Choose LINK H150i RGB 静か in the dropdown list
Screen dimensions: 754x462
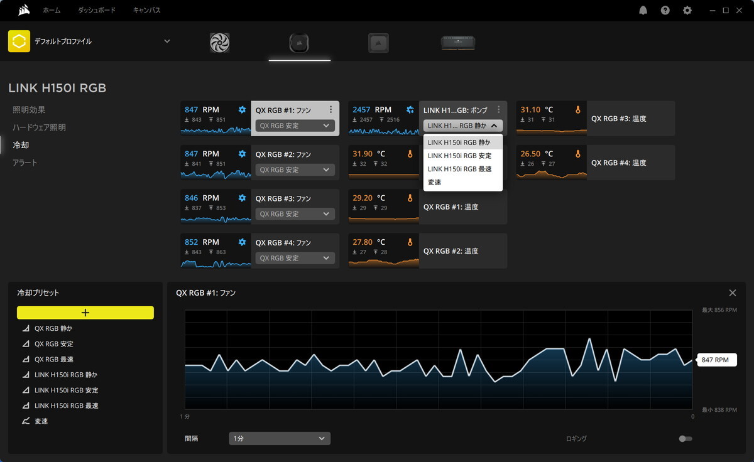(463, 142)
